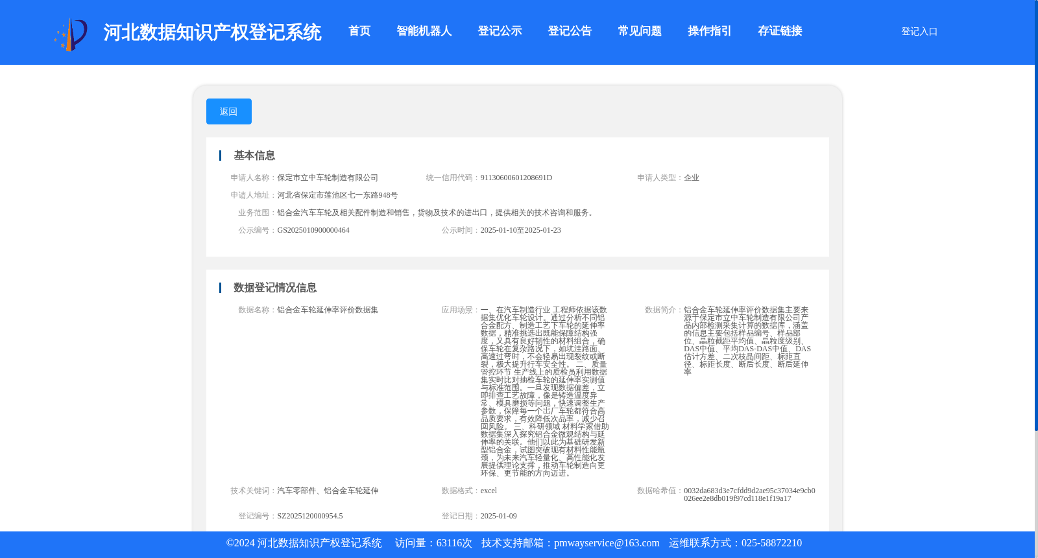The image size is (1038, 558).
Task: Open the 智能机器人 menu item
Action: (424, 31)
